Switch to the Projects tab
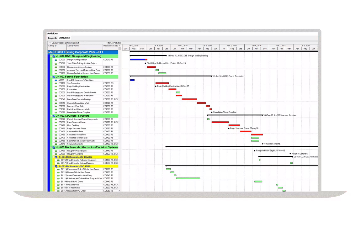The height and width of the screenshot is (227, 360). click(x=52, y=38)
